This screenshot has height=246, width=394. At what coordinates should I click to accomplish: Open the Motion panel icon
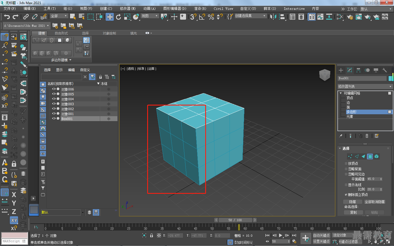(x=367, y=70)
